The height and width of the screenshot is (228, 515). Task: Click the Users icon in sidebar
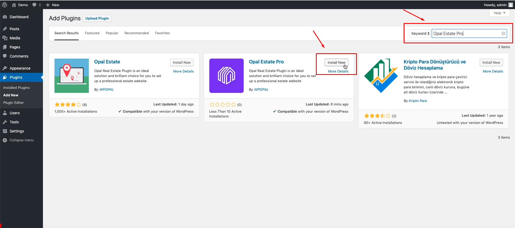[x=5, y=113]
